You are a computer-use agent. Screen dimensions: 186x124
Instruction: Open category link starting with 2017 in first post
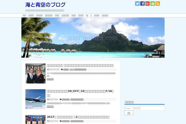click(x=78, y=69)
